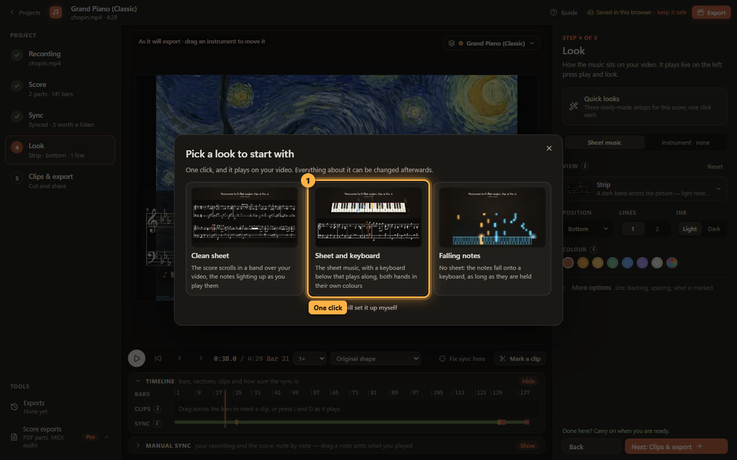This screenshot has height=460, width=737.
Task: Export the project with the Export button
Action: pyautogui.click(x=711, y=12)
